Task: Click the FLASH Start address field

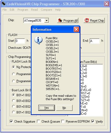Action: coord(20,41)
